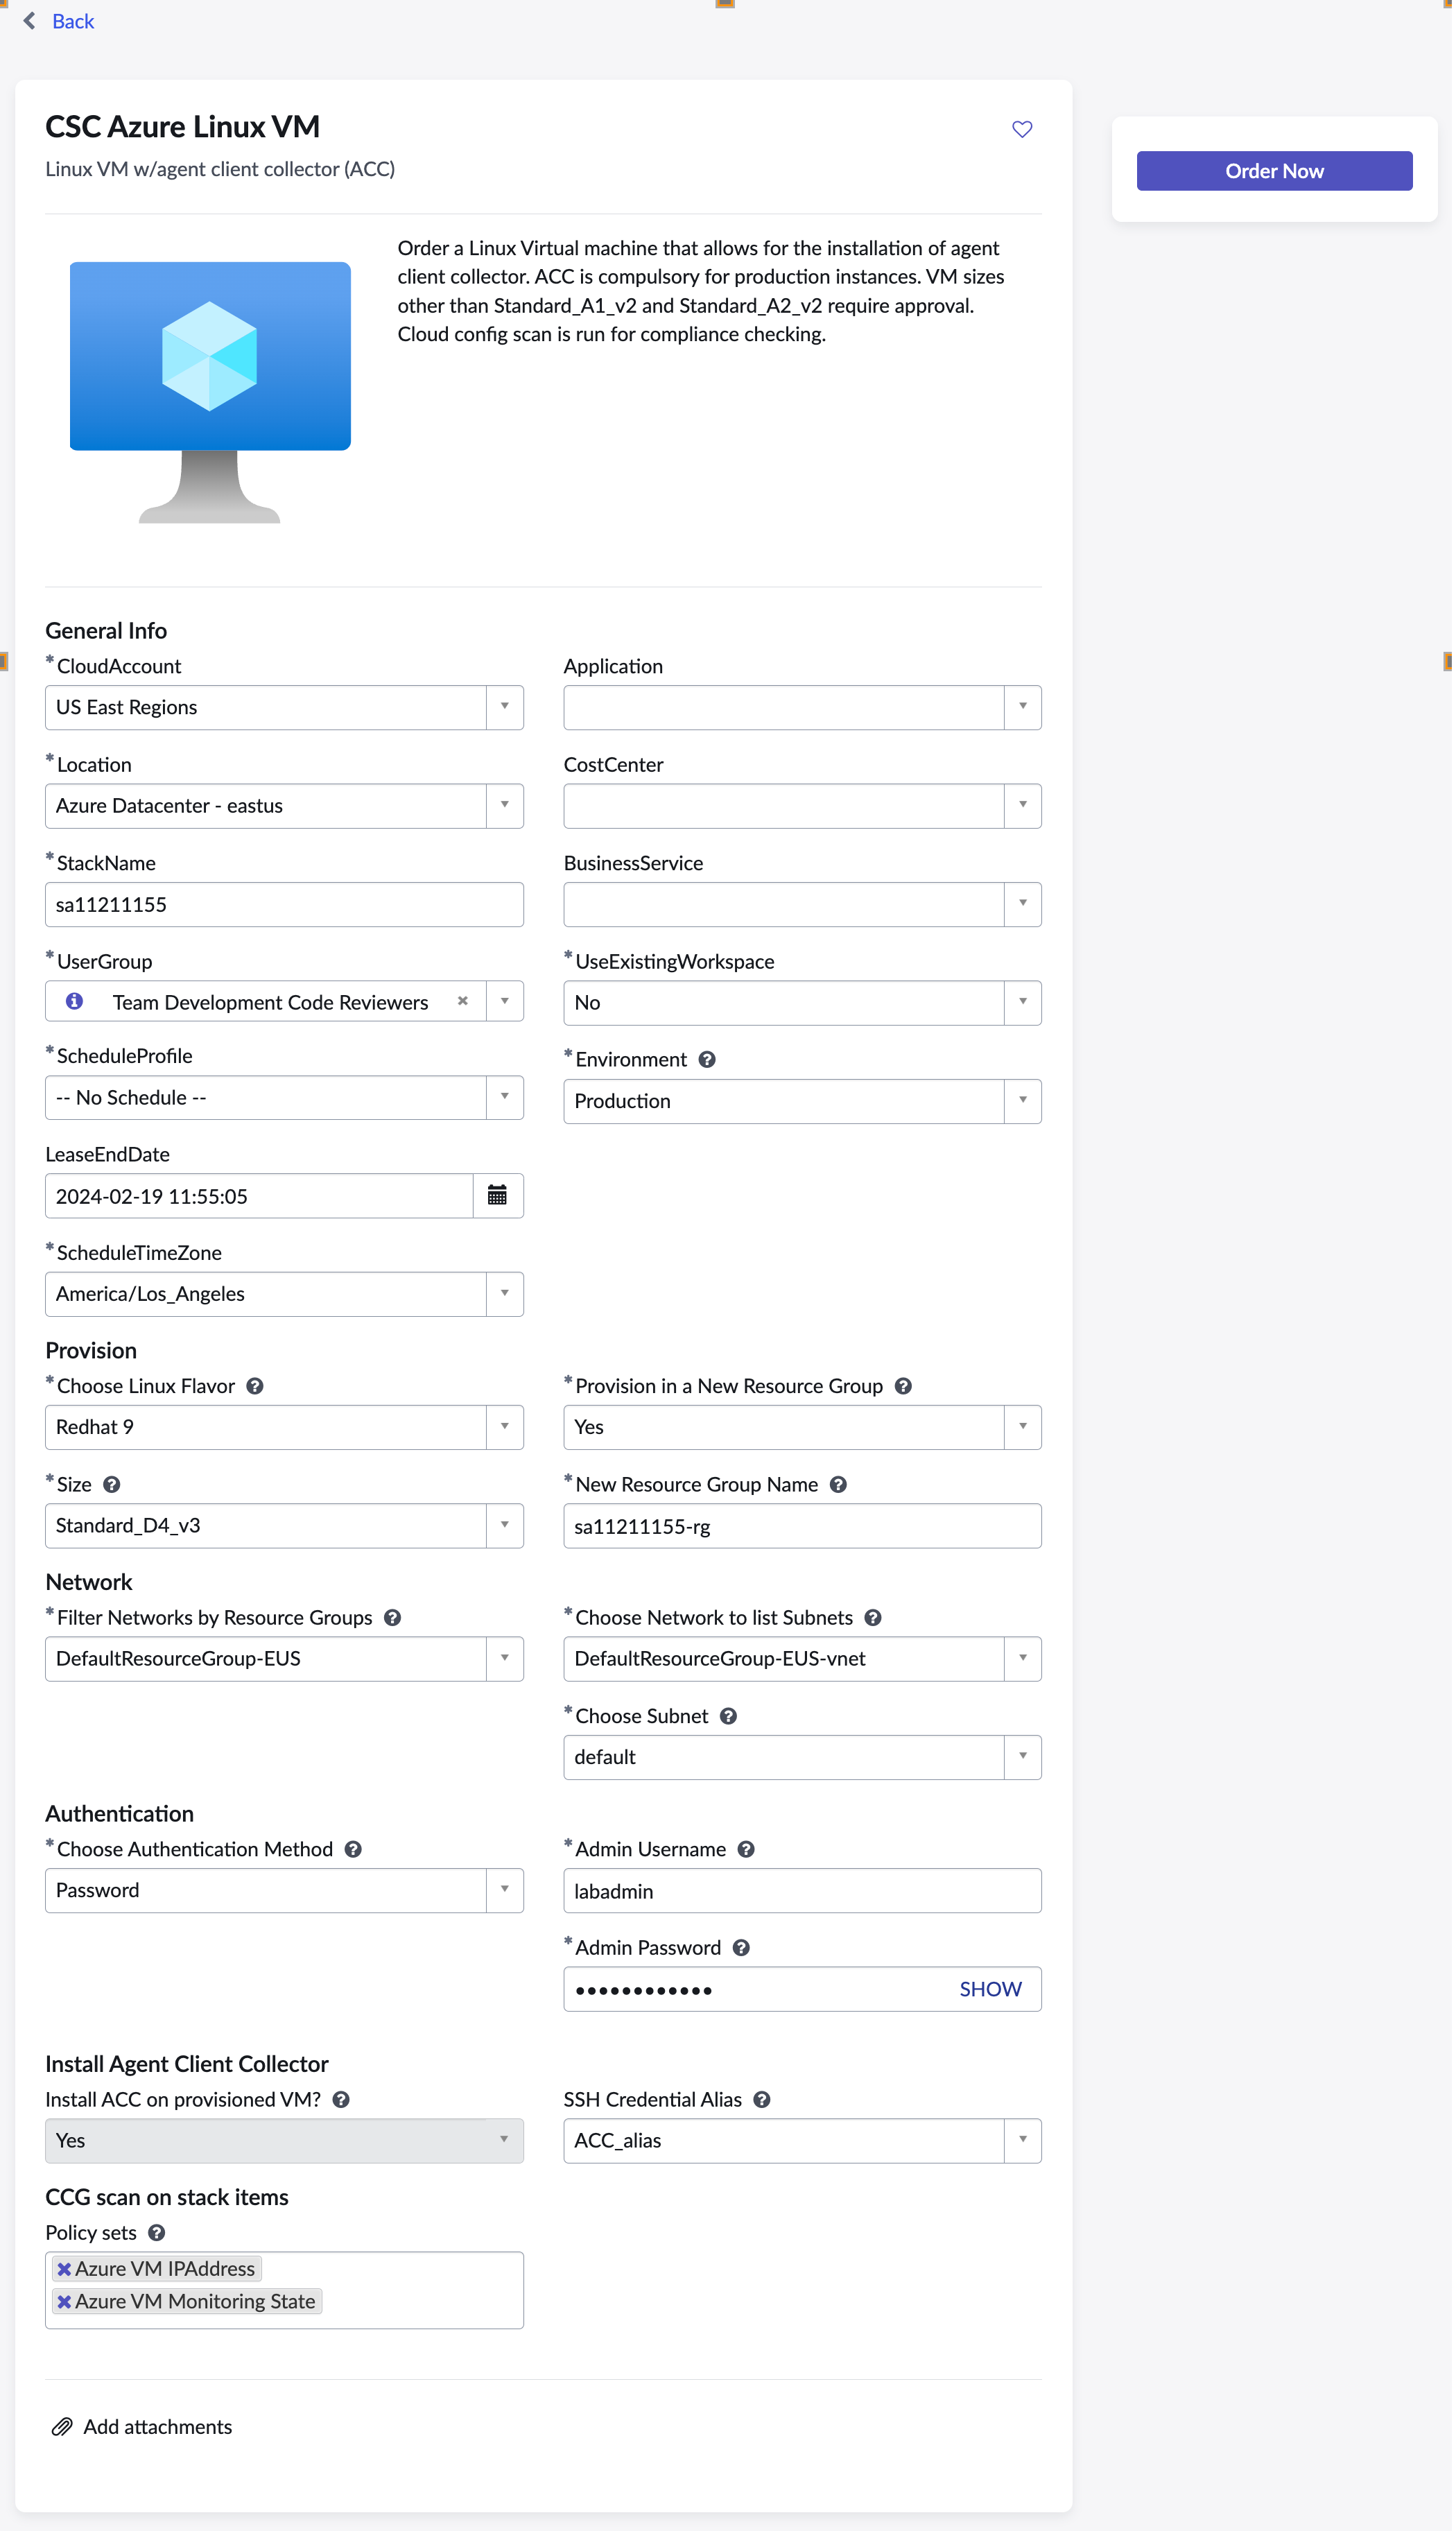Click the Add attachments paperclip icon
Viewport: 1456px width, 2531px height.
(x=62, y=2426)
